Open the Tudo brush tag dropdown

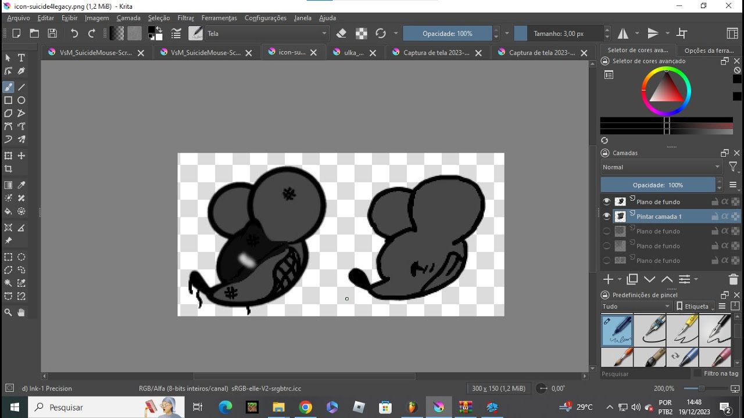(x=636, y=306)
